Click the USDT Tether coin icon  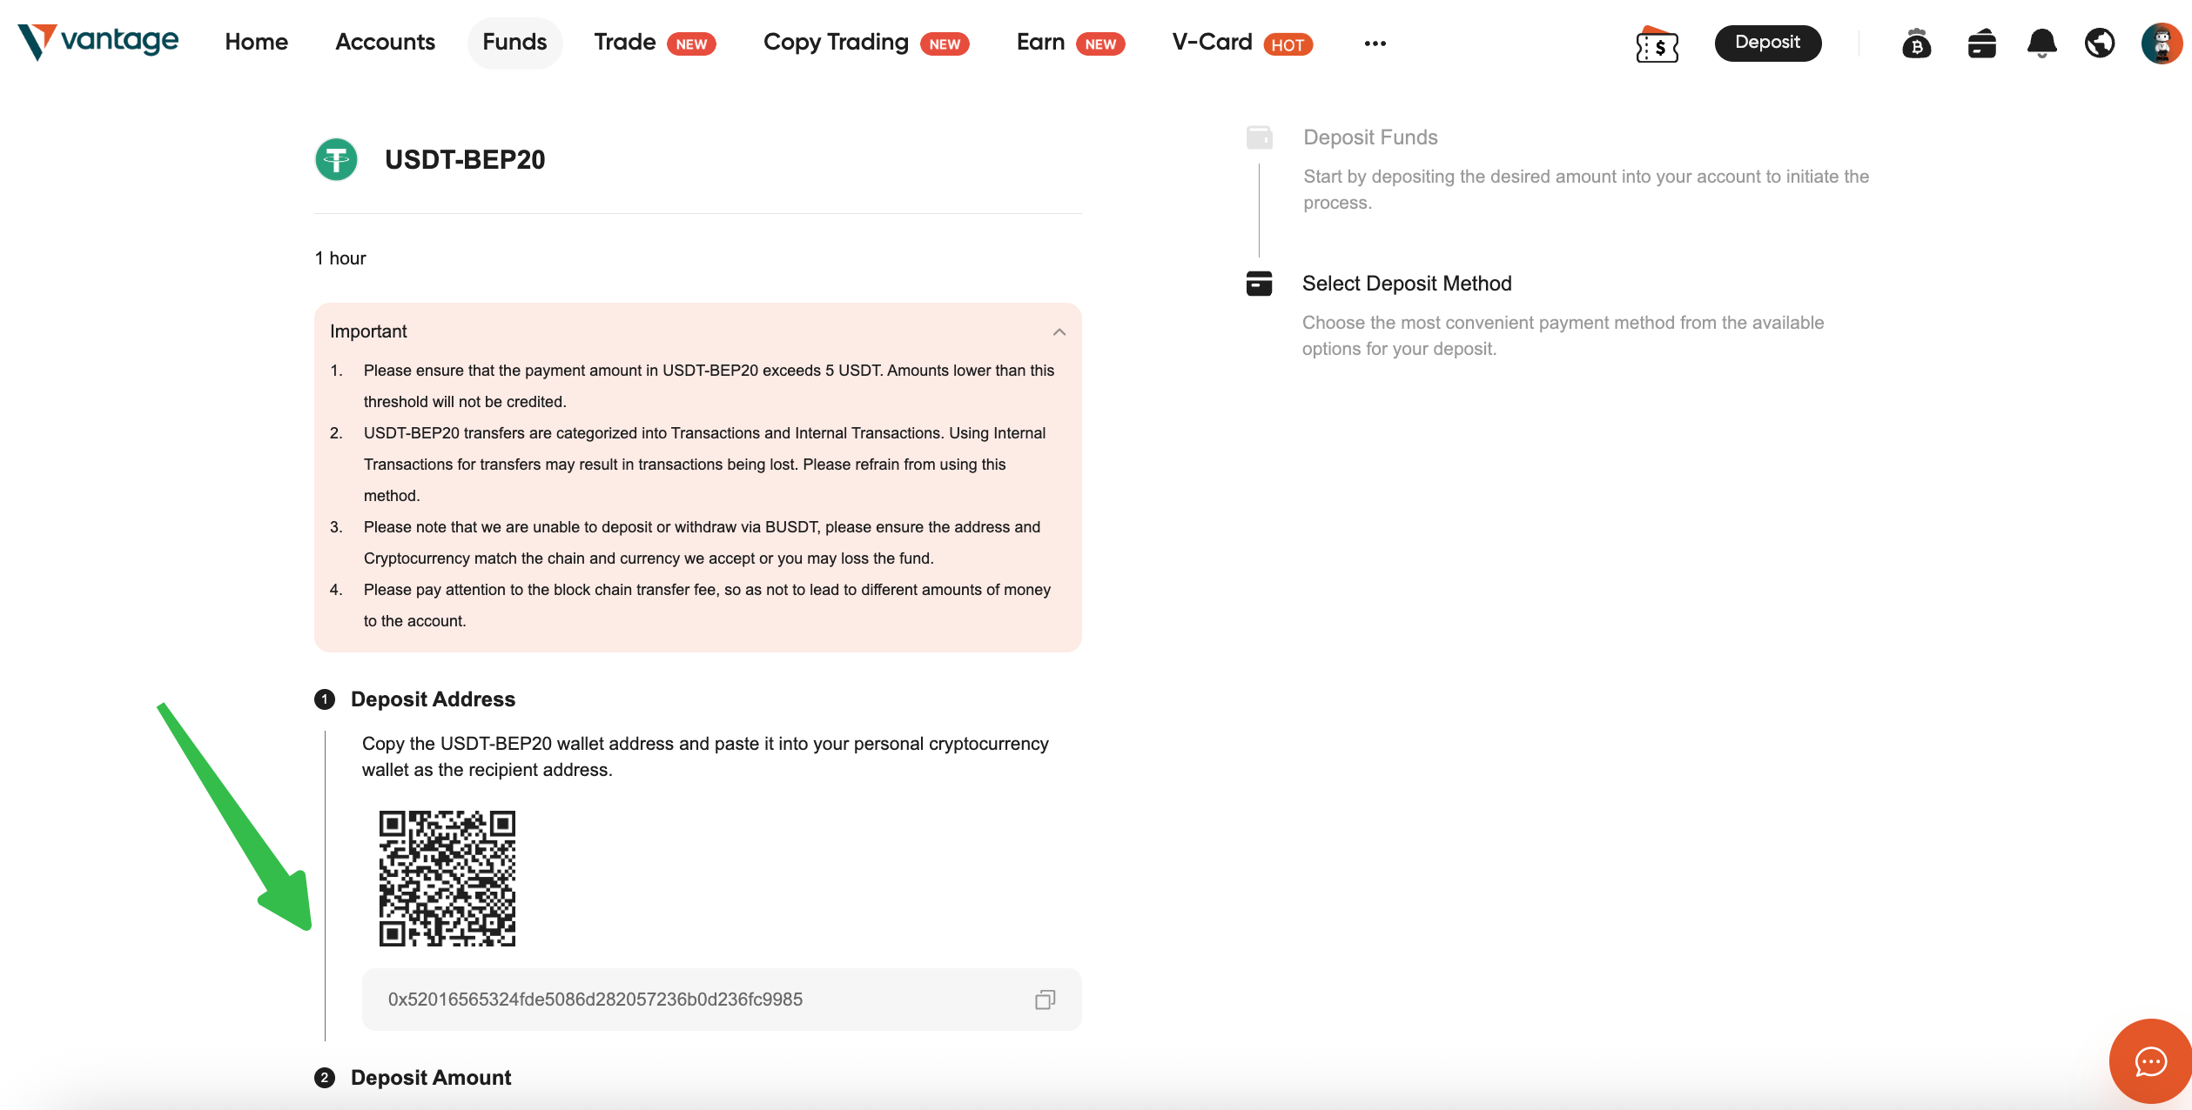click(336, 159)
